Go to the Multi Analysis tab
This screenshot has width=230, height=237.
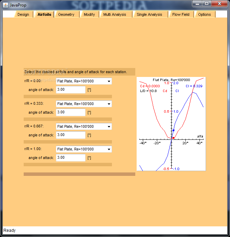(115, 14)
